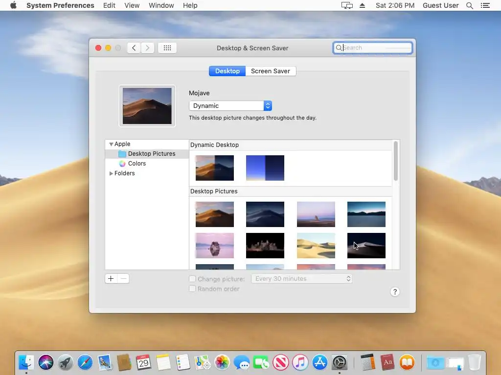Open System Preferences gear in Dock
501x375 pixels.
coord(340,363)
